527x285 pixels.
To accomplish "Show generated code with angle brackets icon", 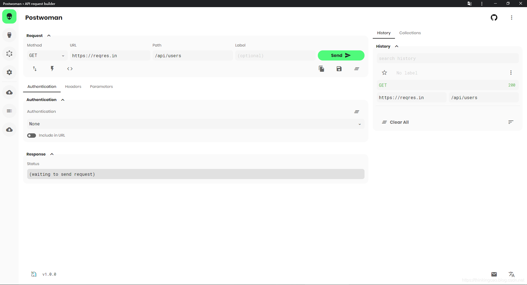I will [70, 69].
